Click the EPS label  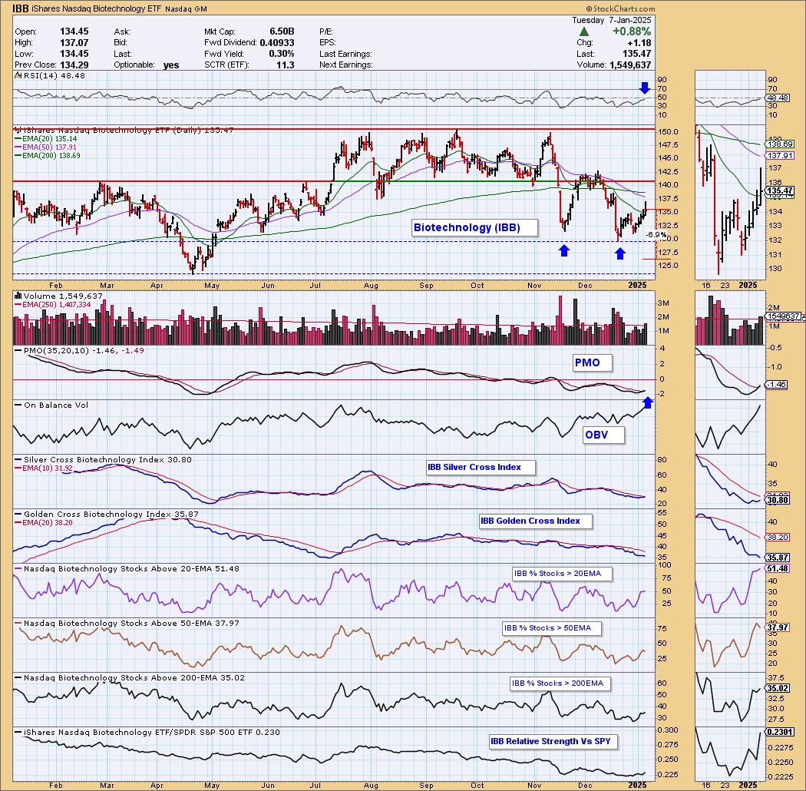(x=328, y=43)
